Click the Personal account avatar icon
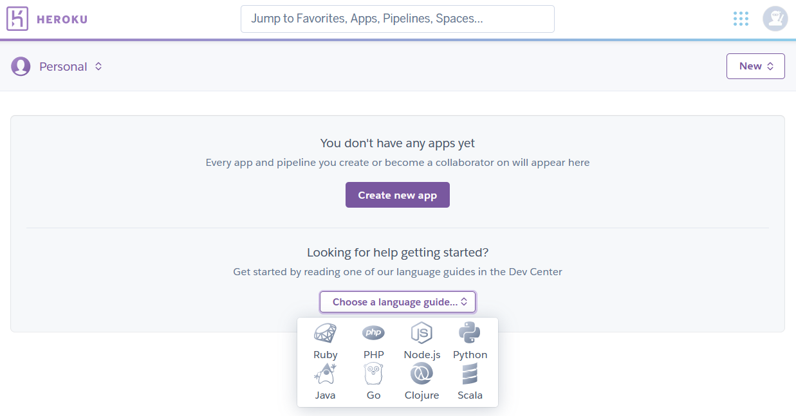 [x=21, y=66]
